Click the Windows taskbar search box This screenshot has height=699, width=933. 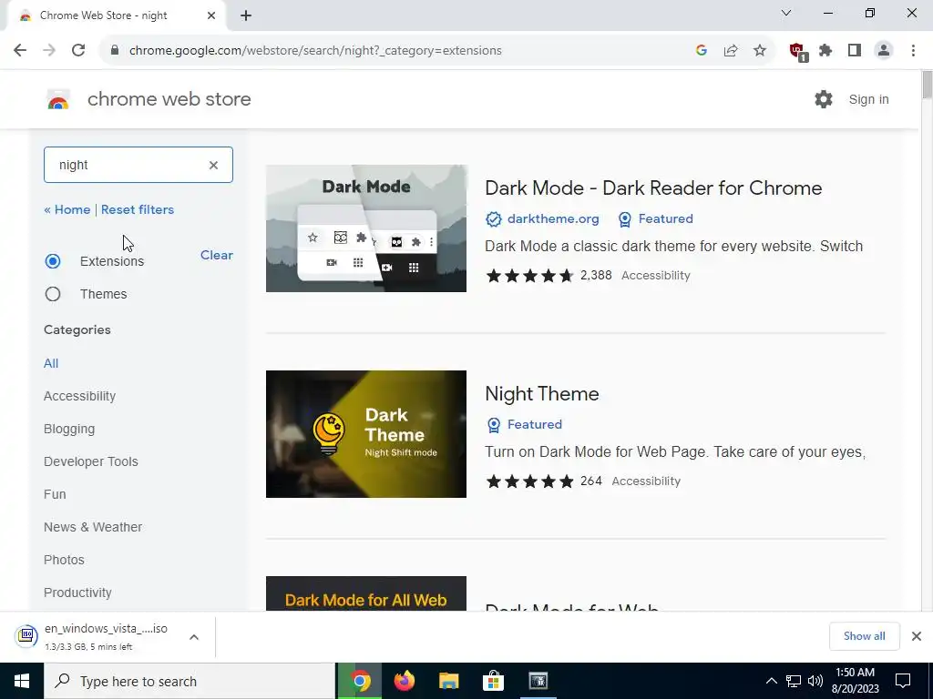190,681
